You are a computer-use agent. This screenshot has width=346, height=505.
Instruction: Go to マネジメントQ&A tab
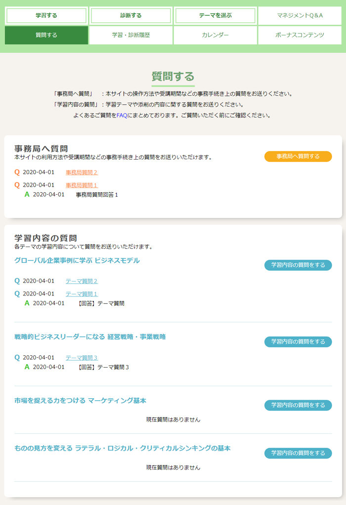(x=300, y=15)
